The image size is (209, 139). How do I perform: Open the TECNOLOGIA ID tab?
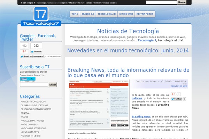click(107, 14)
